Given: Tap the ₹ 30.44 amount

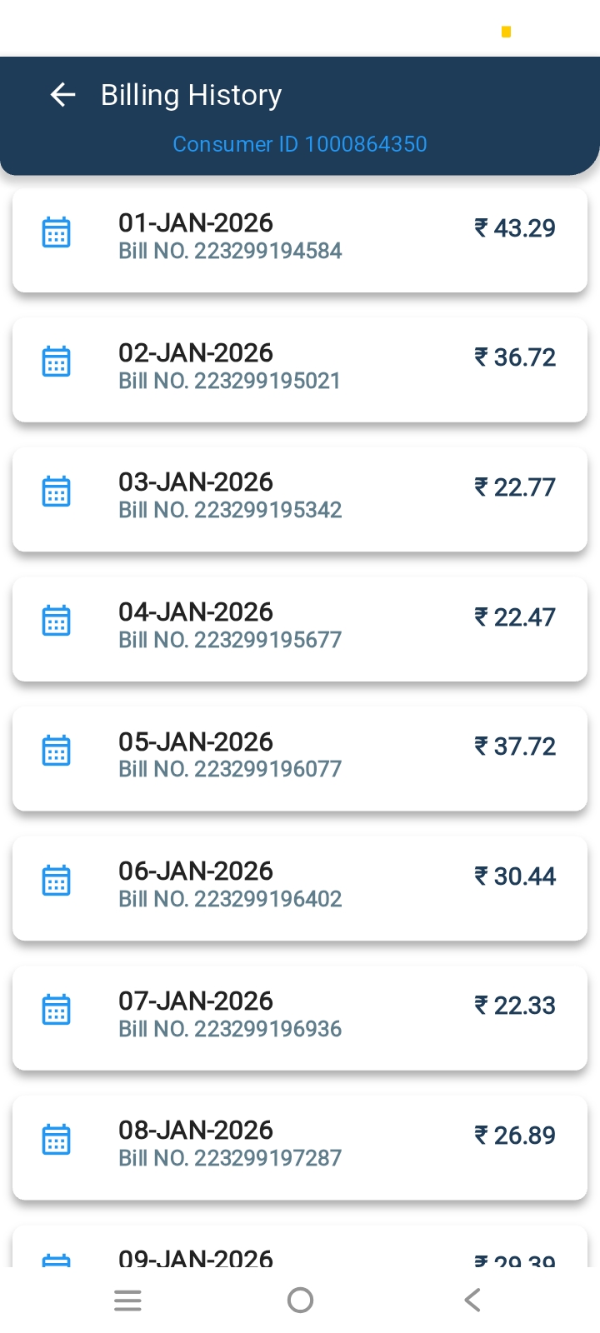Looking at the screenshot, I should 515,876.
